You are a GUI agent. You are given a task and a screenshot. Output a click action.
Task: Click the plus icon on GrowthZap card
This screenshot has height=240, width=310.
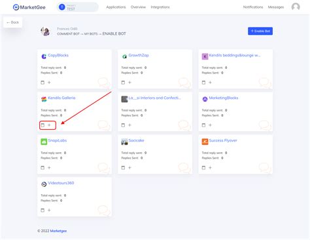(x=129, y=83)
